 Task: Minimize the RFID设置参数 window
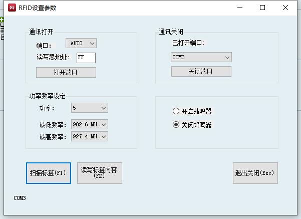click(x=239, y=8)
